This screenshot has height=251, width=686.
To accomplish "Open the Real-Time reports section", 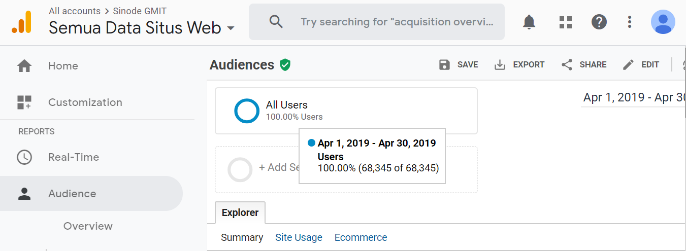I will click(x=73, y=157).
